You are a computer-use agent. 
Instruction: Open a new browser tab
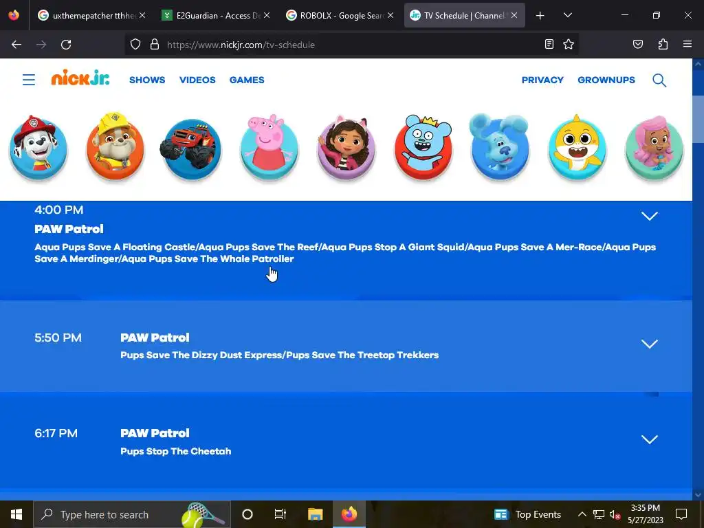tap(540, 16)
